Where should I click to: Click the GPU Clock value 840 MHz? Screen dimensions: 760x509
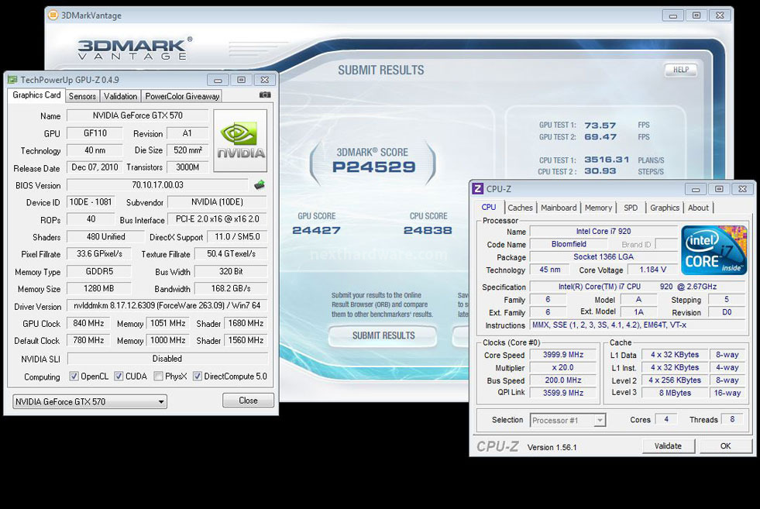[x=88, y=323]
